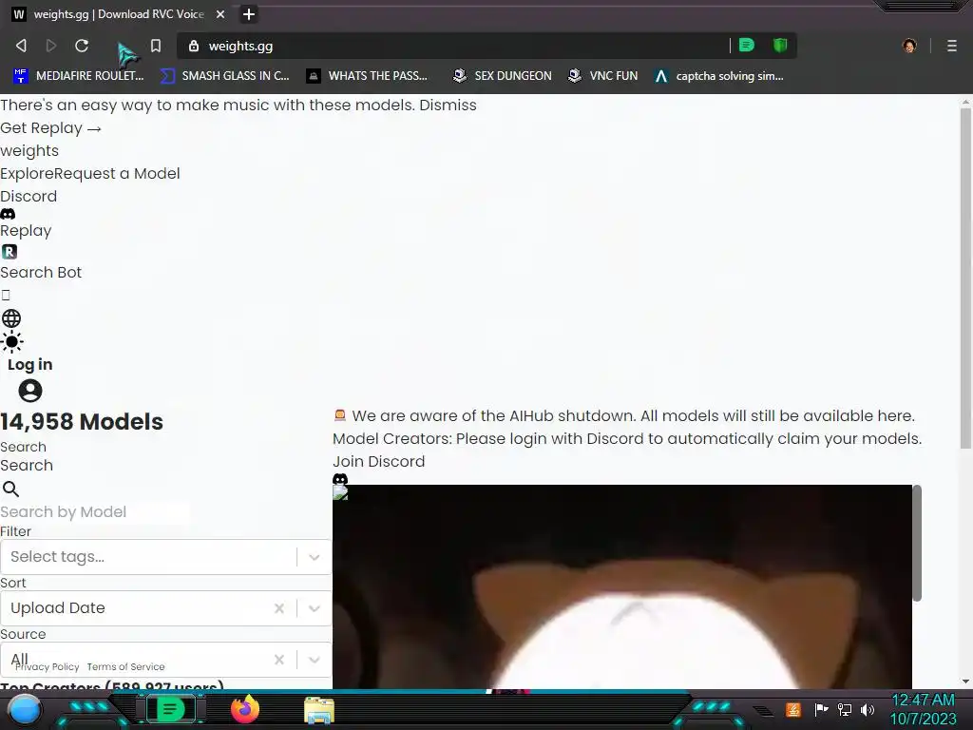Screen dimensions: 973x730
Task: Click the orange tray notification icon
Action: pyautogui.click(x=793, y=709)
